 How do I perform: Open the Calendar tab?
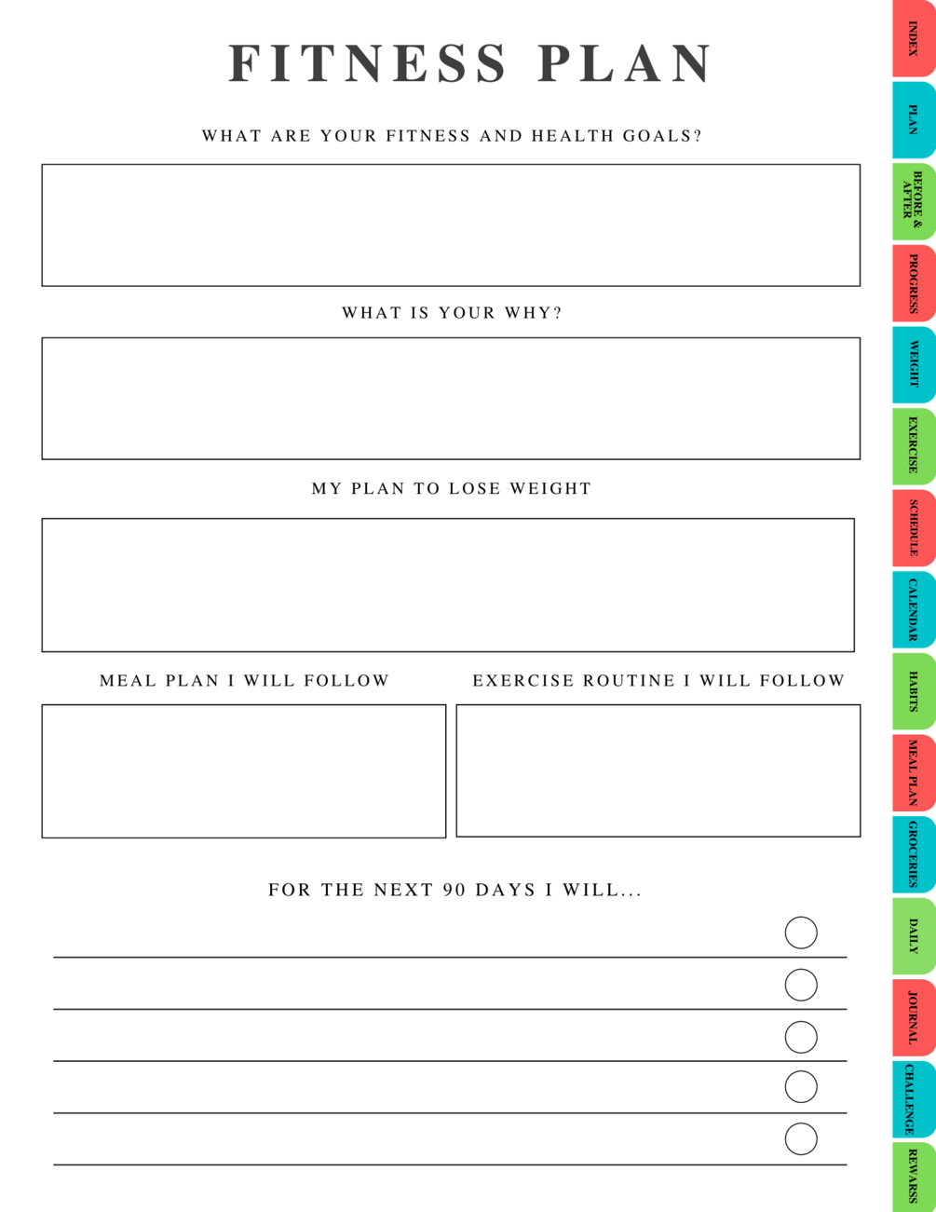(x=913, y=610)
